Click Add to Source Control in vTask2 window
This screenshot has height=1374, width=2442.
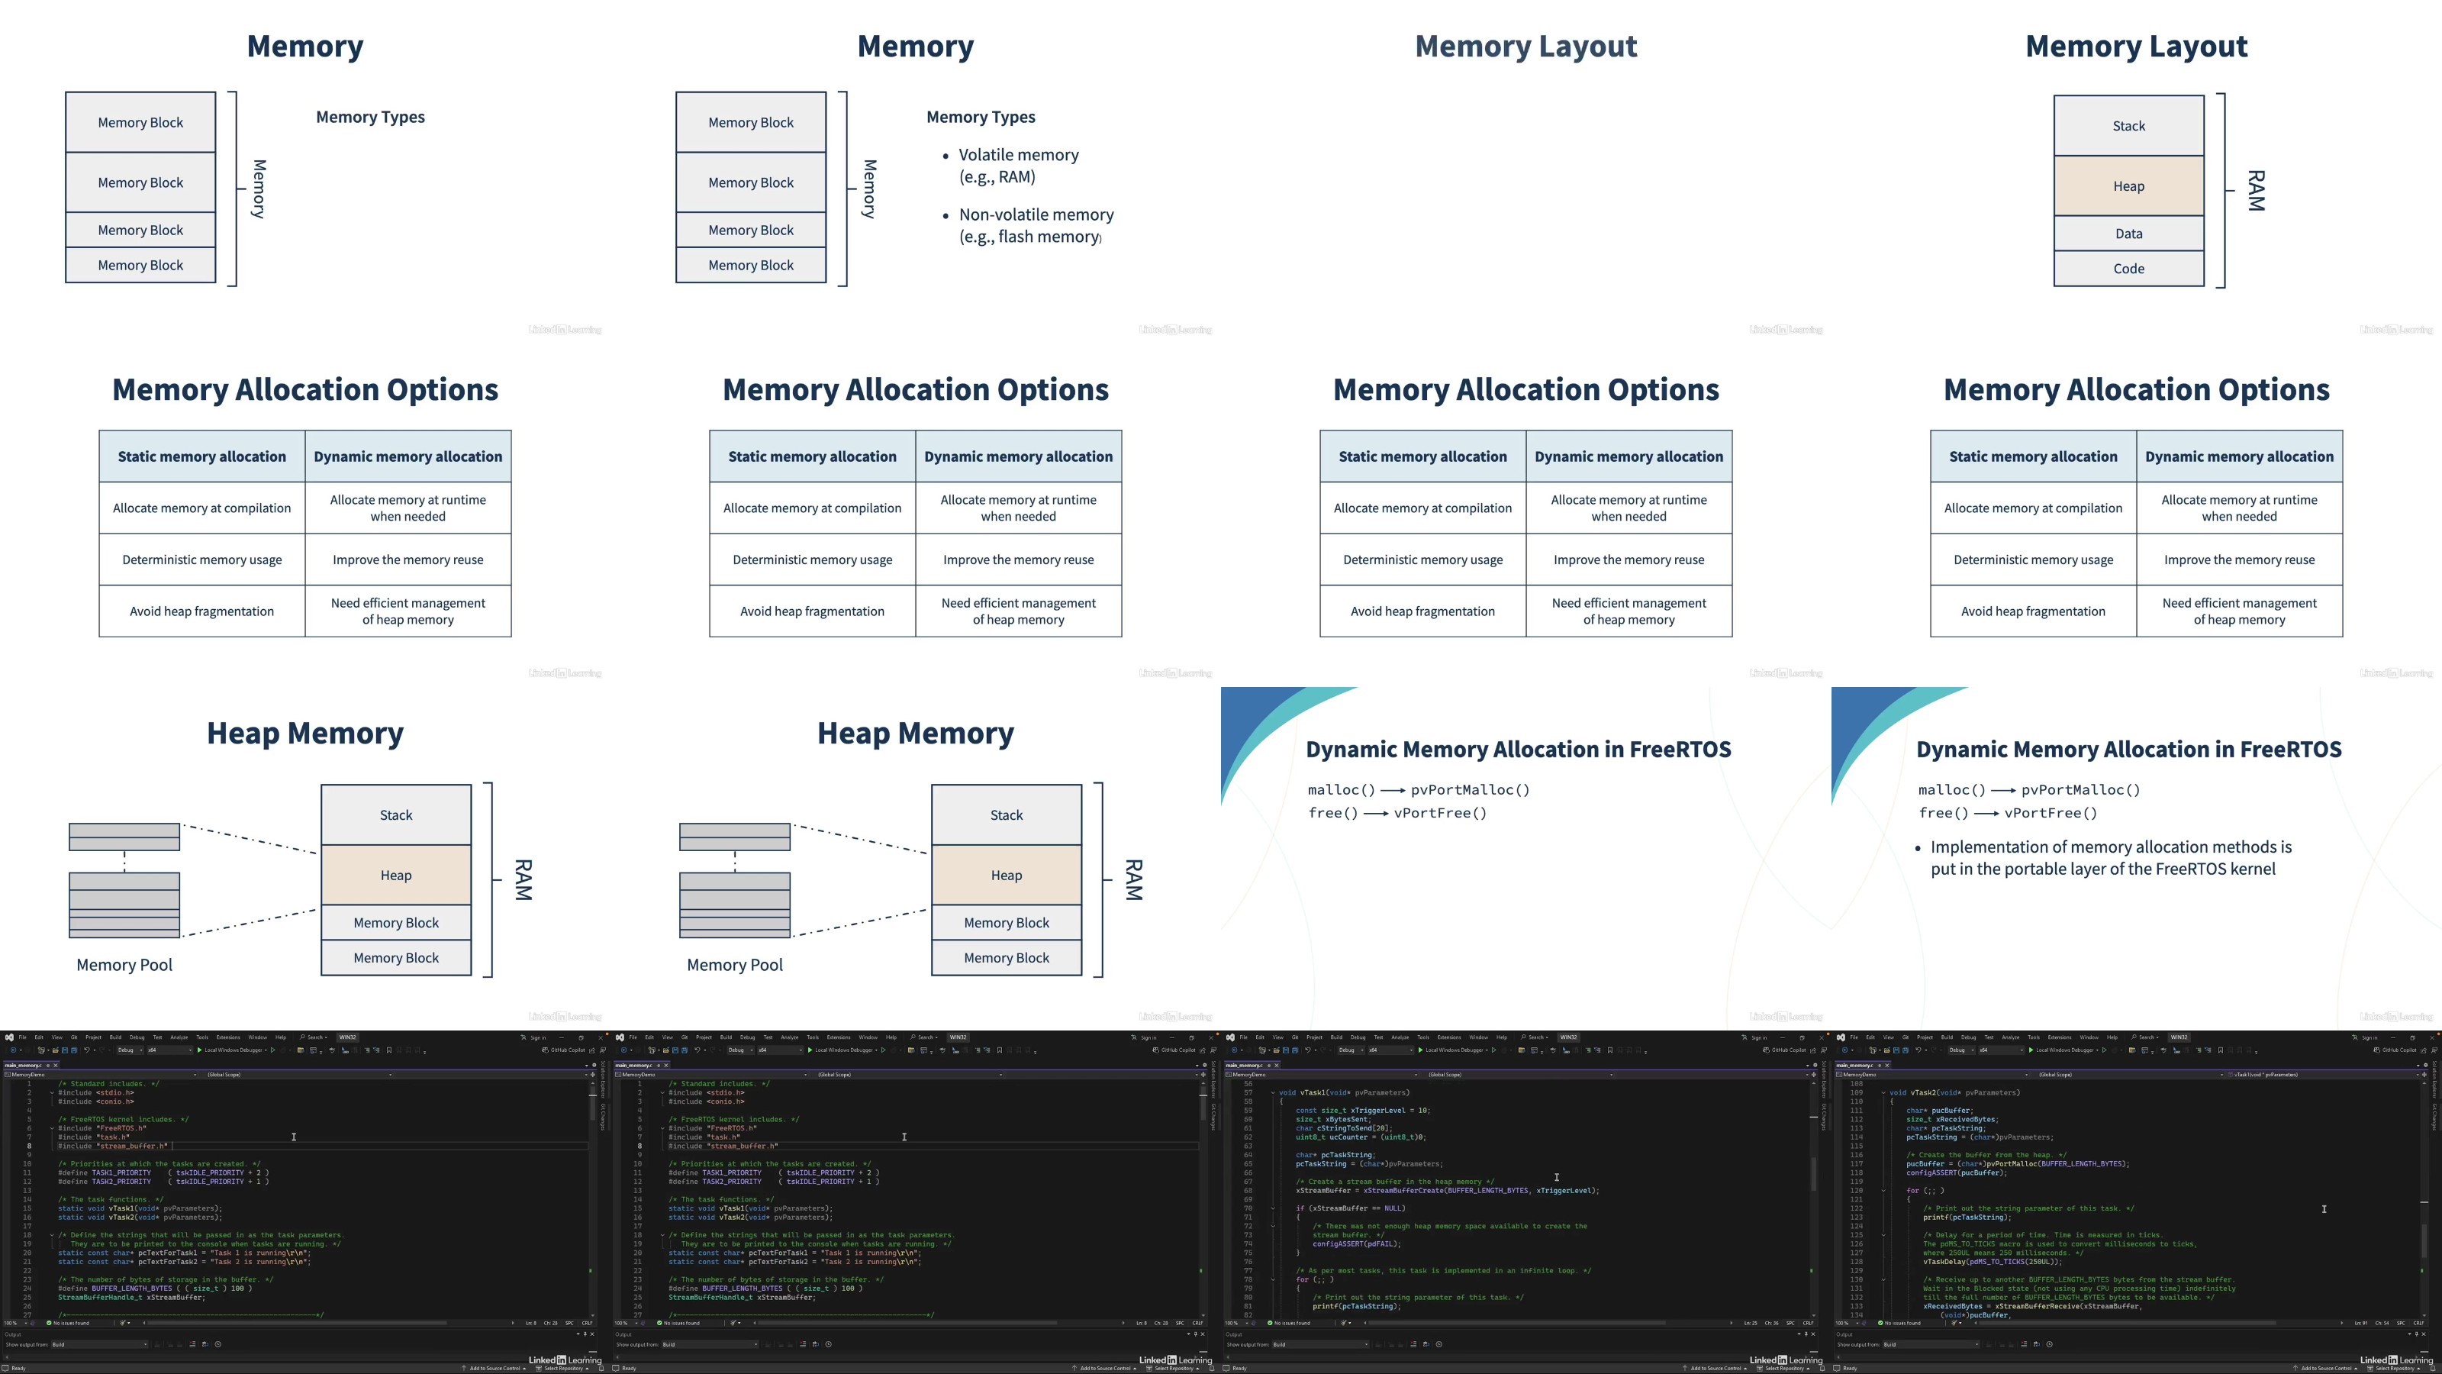pyautogui.click(x=2326, y=1369)
